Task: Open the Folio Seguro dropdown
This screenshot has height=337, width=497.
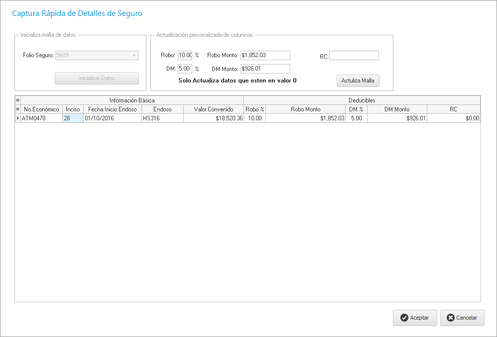Action: 134,56
